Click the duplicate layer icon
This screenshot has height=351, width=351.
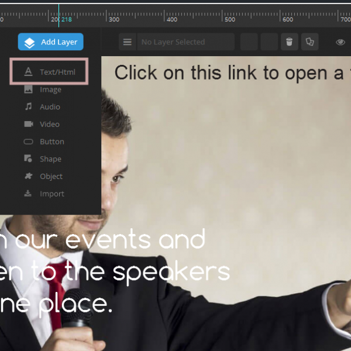click(309, 42)
